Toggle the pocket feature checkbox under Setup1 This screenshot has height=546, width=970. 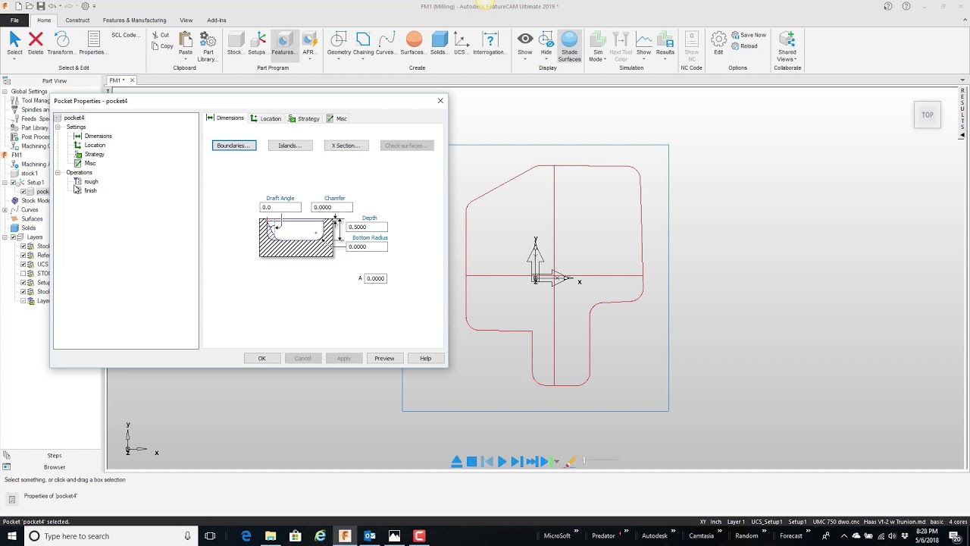23,192
